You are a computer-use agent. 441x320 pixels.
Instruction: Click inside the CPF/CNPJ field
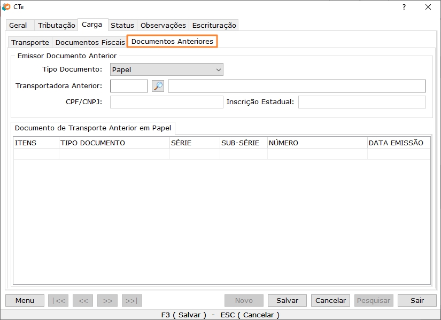[x=166, y=102]
